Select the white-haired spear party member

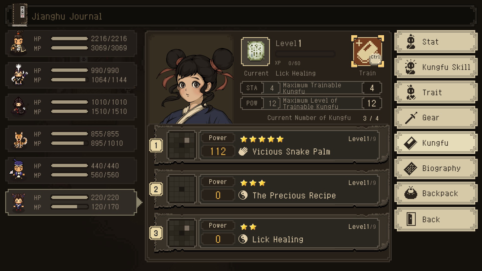click(71, 75)
